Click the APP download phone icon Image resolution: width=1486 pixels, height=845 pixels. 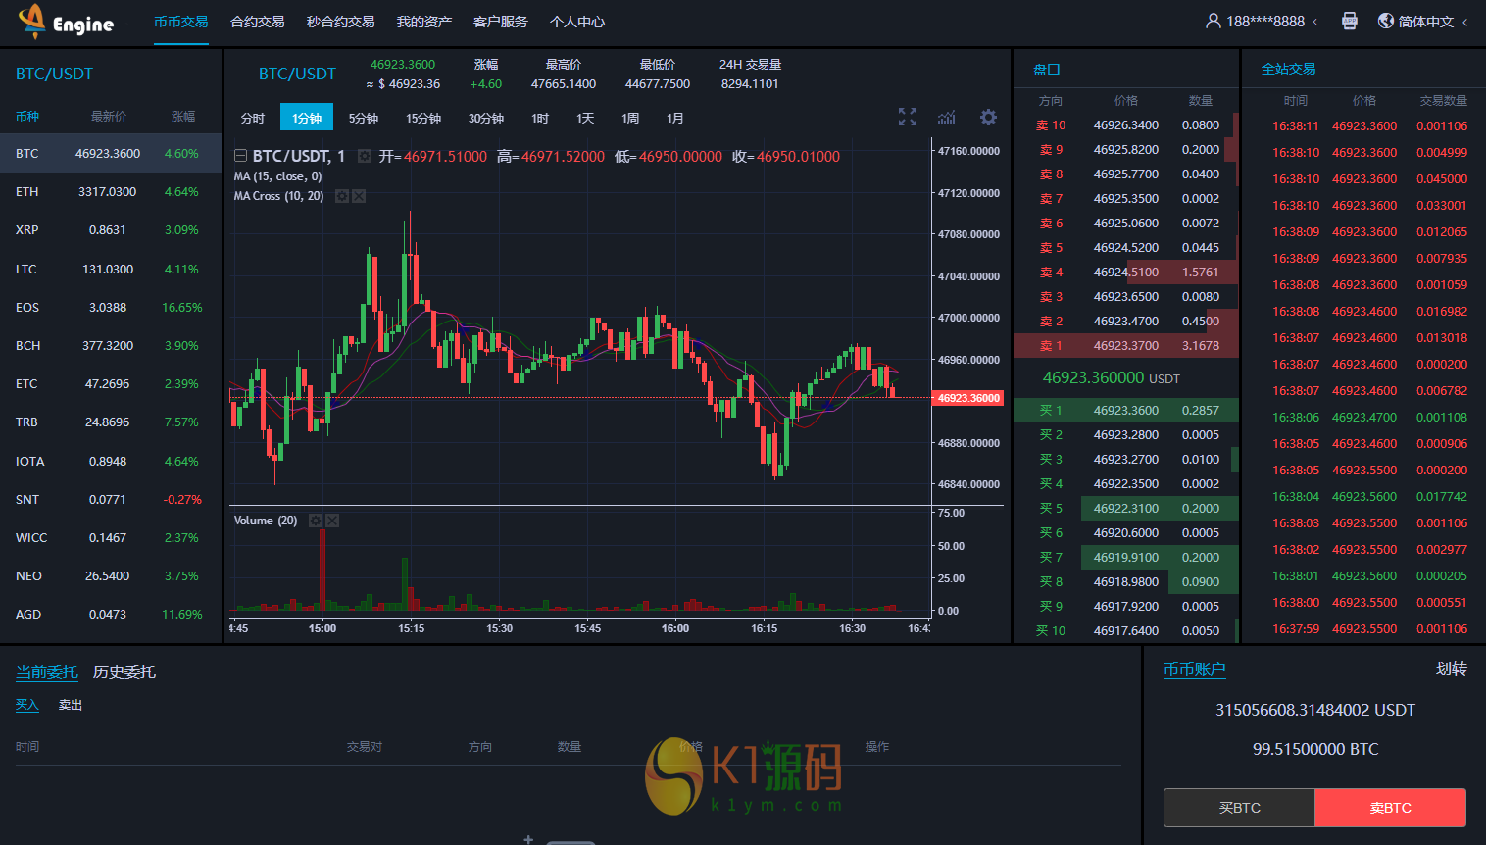(1350, 21)
